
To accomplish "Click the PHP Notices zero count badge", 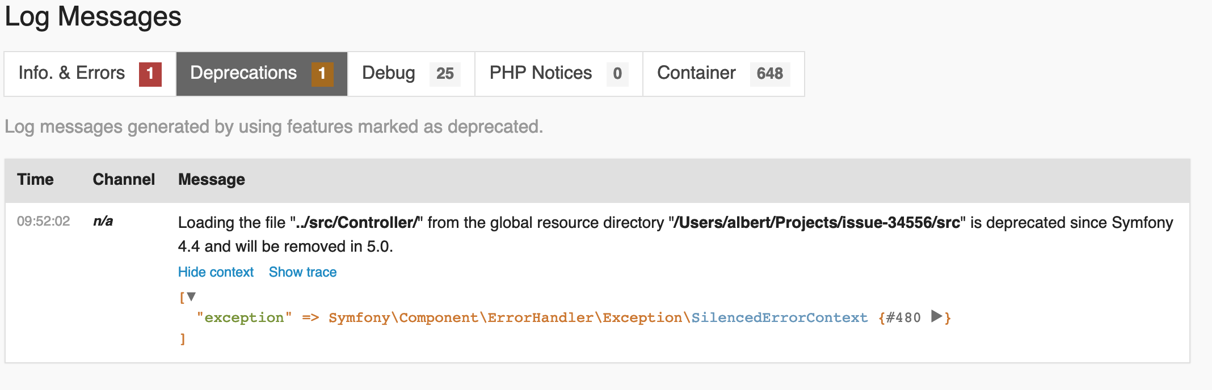I will click(x=617, y=74).
